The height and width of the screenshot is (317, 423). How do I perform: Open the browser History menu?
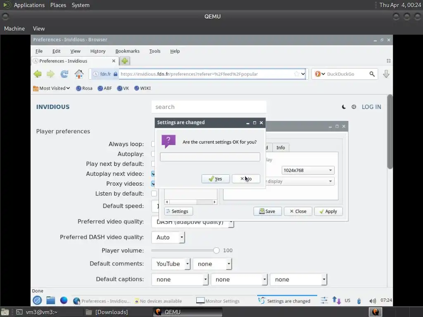pyautogui.click(x=97, y=51)
